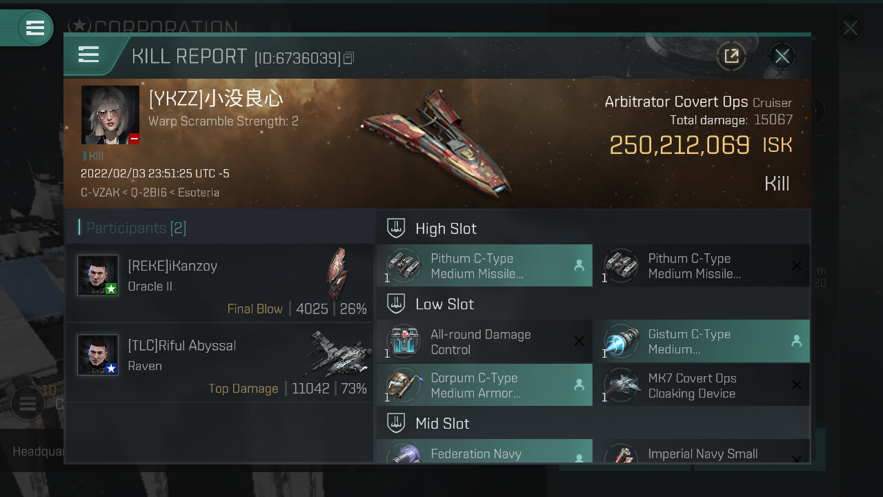Open iKanzoy's character portrait
Image resolution: width=883 pixels, height=497 pixels.
tap(98, 275)
